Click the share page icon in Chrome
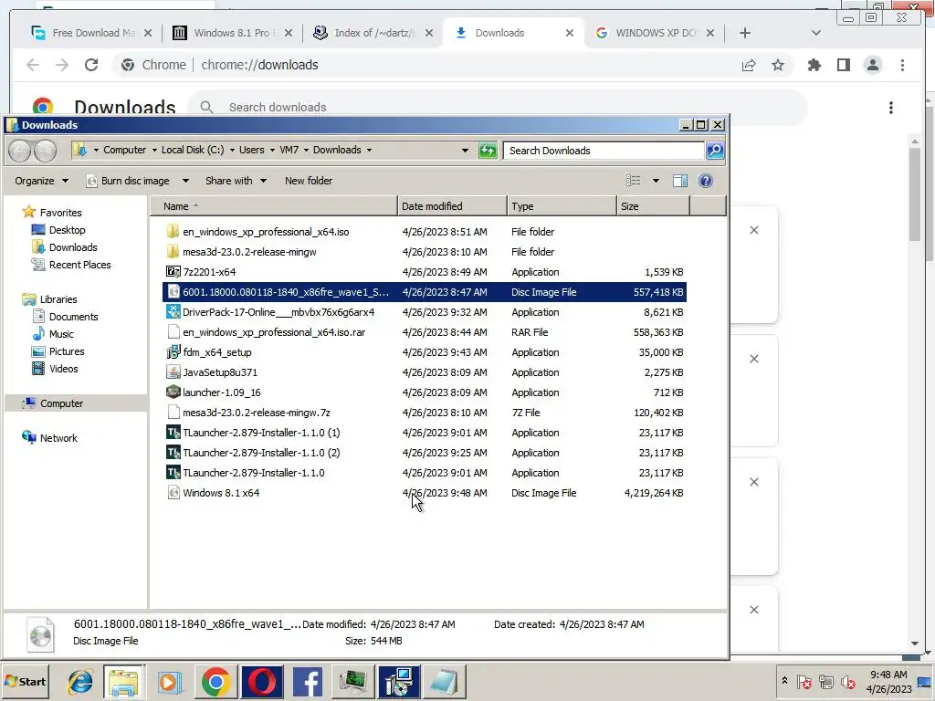Image resolution: width=935 pixels, height=701 pixels. (x=749, y=65)
